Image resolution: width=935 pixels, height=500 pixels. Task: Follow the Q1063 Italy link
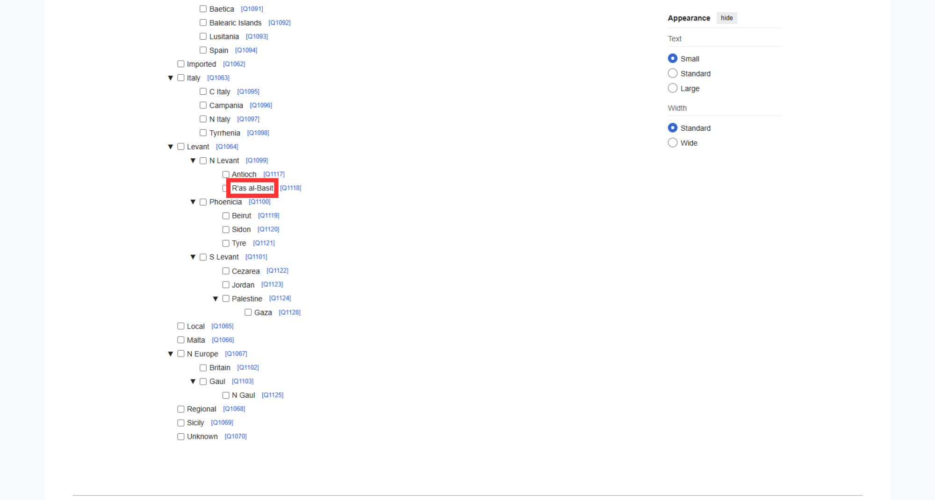pos(218,77)
